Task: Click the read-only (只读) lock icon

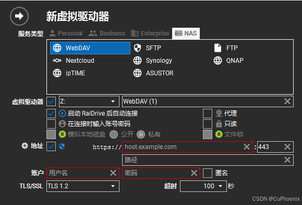Action: [219, 124]
